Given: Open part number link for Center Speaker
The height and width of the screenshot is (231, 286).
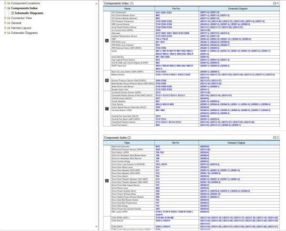Looking at the screenshot, I should [158, 101].
